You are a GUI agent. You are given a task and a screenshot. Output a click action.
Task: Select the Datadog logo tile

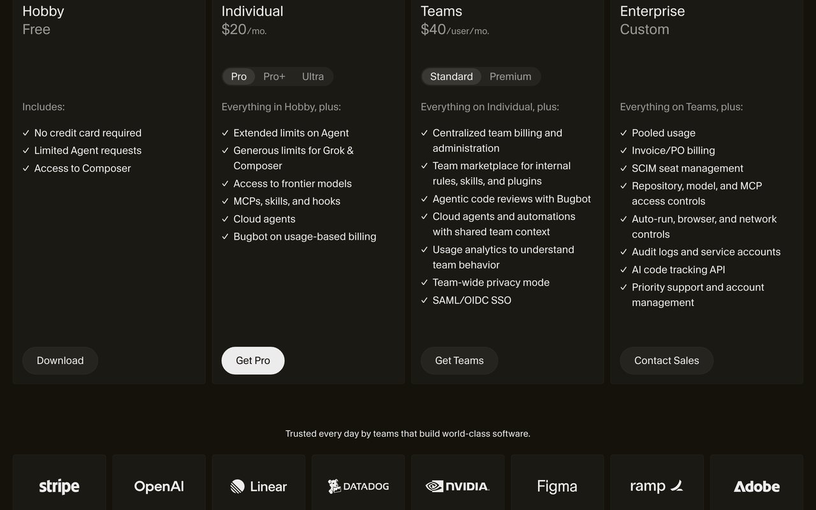click(358, 483)
